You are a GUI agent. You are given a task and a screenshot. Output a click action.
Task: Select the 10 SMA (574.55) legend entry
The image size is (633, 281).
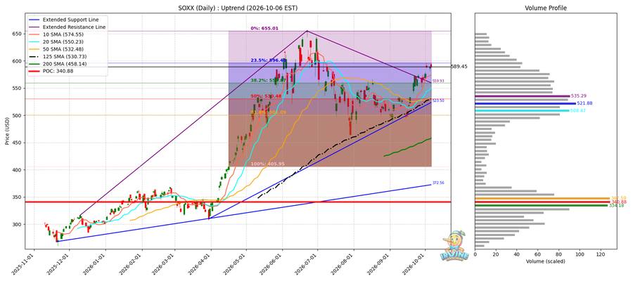coord(61,34)
